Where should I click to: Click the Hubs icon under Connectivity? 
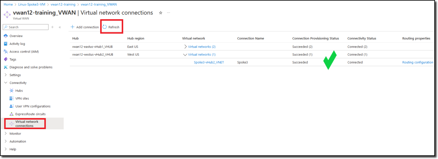click(12, 91)
